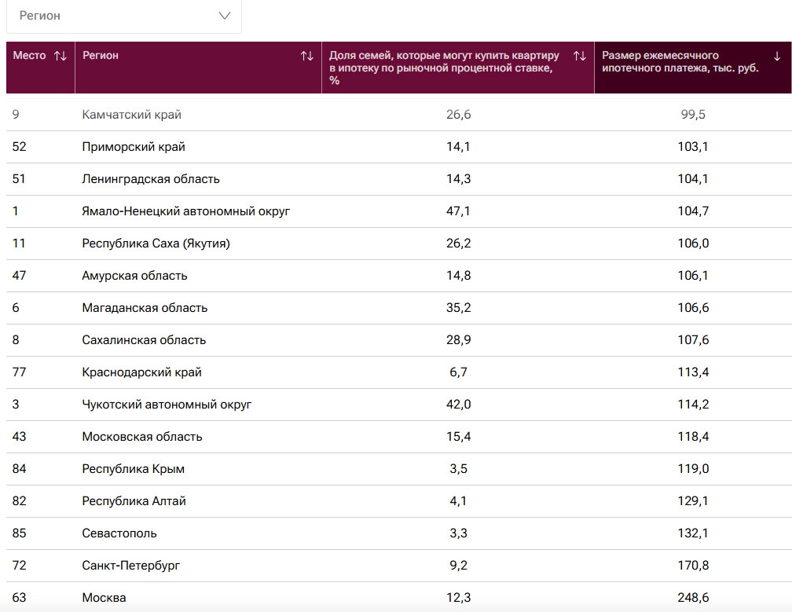Sort by Место using sort arrows icon
Screen dimensions: 792x612
[60, 56]
